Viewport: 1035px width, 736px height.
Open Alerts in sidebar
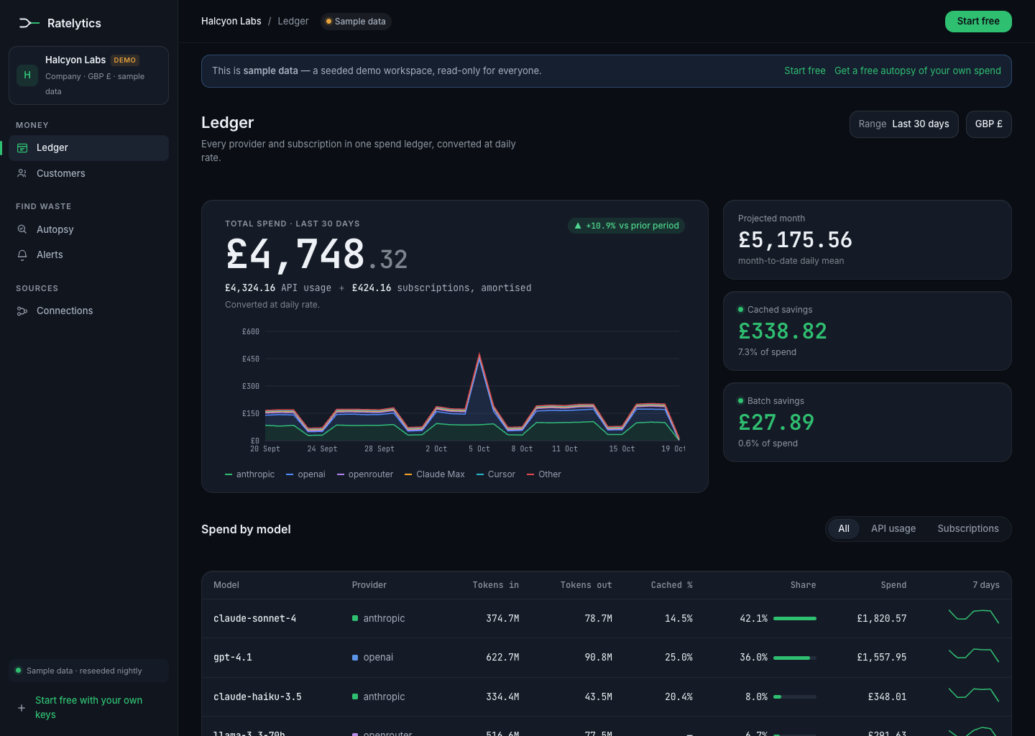89,254
